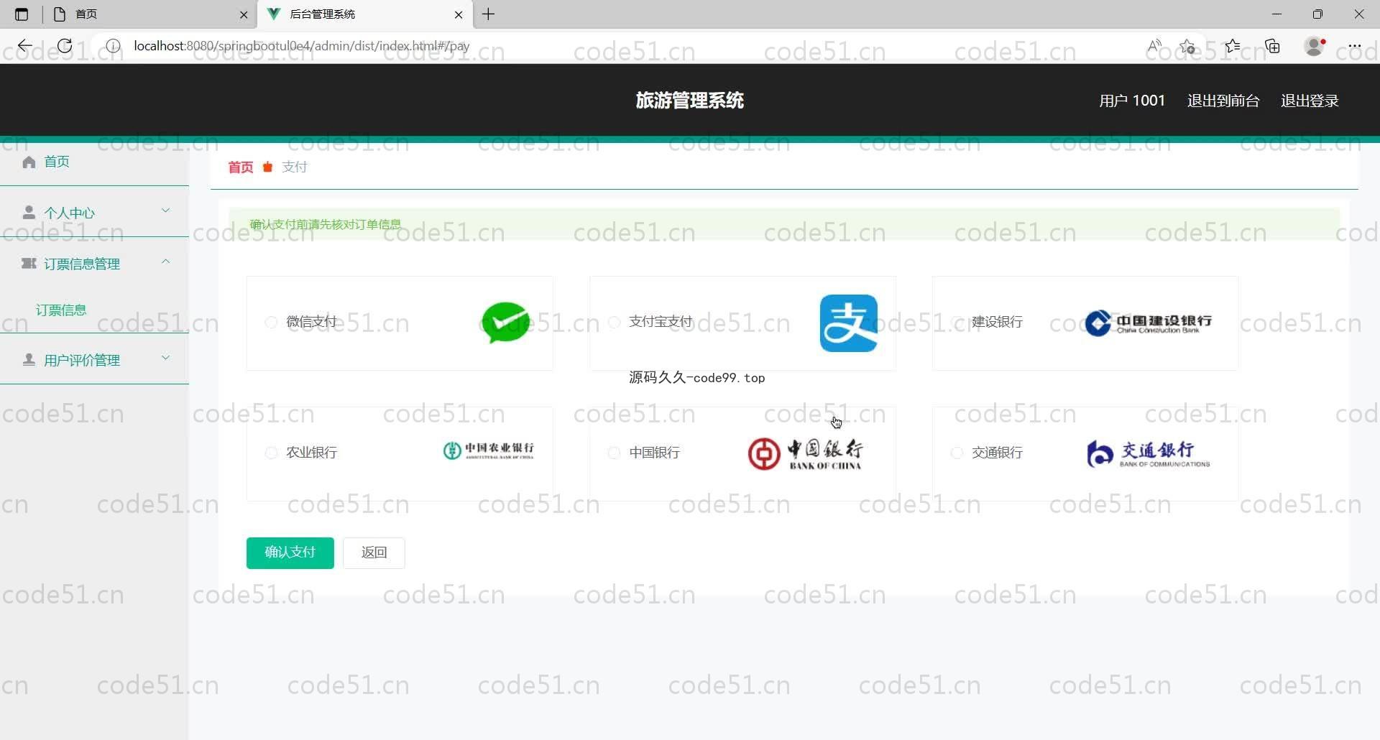Open the 订票信息管理 sidebar menu
This screenshot has width=1380, height=740.
94,264
